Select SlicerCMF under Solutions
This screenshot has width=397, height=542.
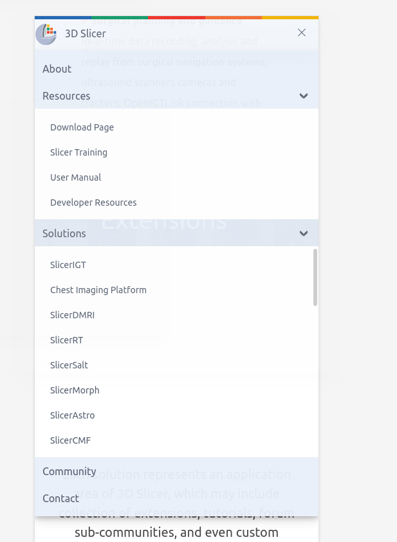pyautogui.click(x=70, y=440)
